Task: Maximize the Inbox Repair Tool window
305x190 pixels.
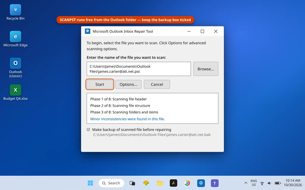Action: point(202,31)
